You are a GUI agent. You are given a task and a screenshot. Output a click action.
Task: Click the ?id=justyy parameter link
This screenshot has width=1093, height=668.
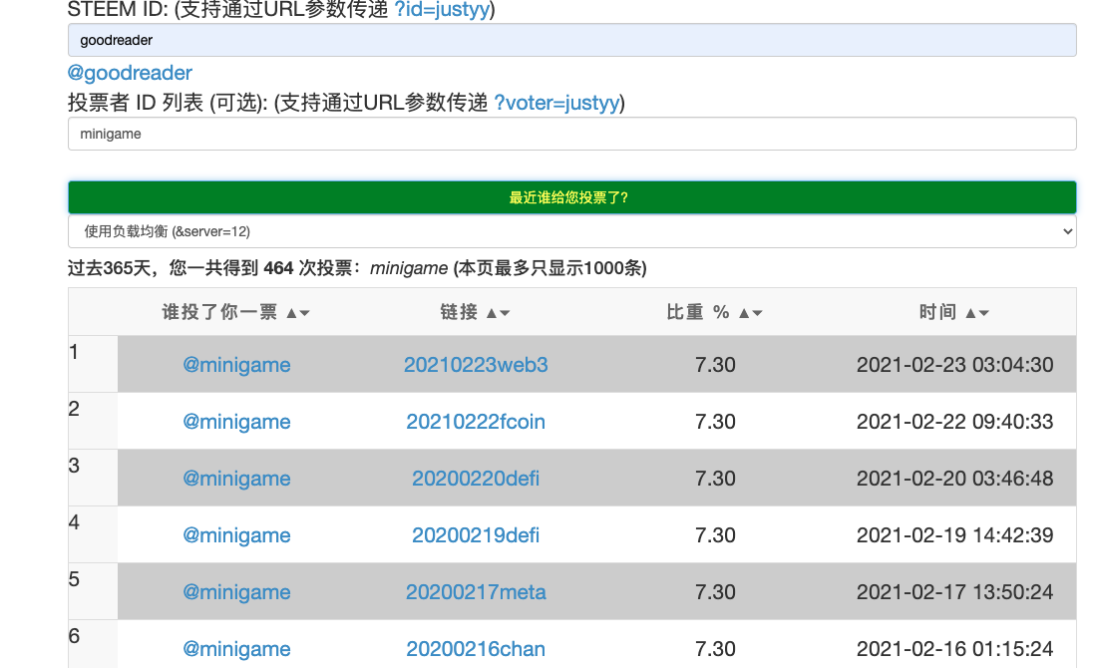442,10
